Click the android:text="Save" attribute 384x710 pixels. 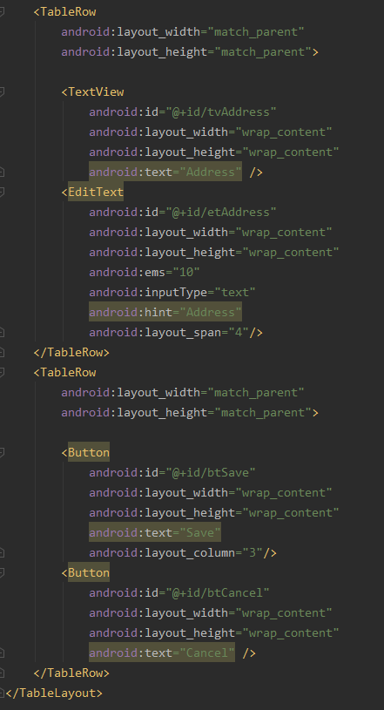coord(155,532)
